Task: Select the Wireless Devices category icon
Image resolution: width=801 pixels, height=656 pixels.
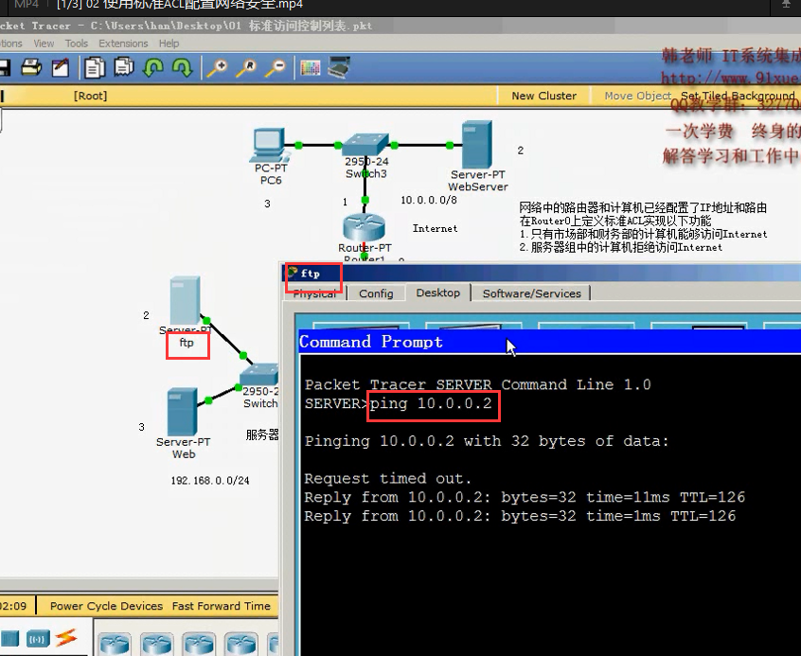Action: click(x=38, y=639)
